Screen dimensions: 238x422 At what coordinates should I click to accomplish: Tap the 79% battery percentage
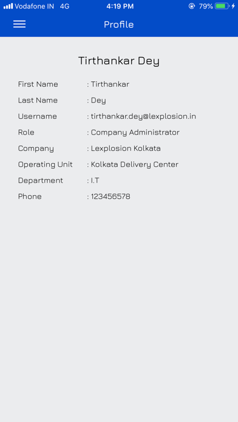tap(206, 6)
